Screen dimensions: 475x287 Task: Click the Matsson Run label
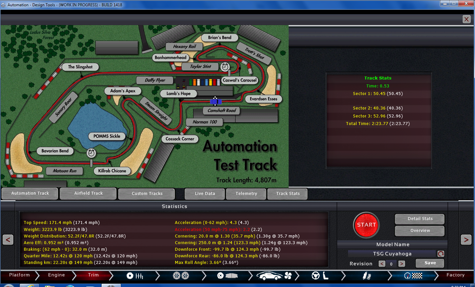65,171
